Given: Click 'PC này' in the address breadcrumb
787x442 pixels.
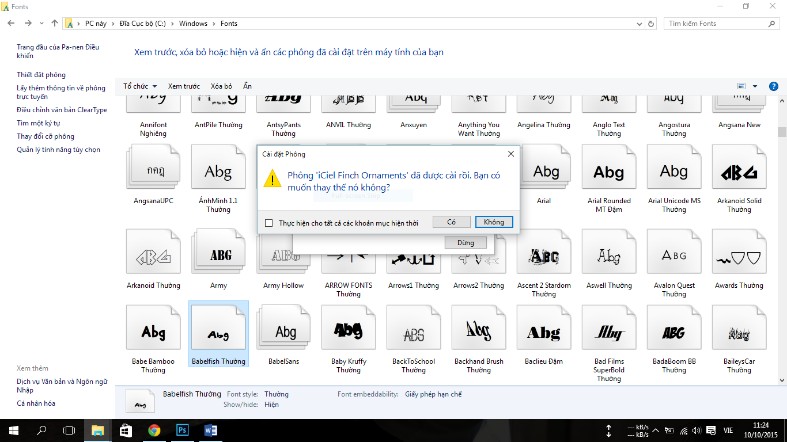Looking at the screenshot, I should point(96,24).
